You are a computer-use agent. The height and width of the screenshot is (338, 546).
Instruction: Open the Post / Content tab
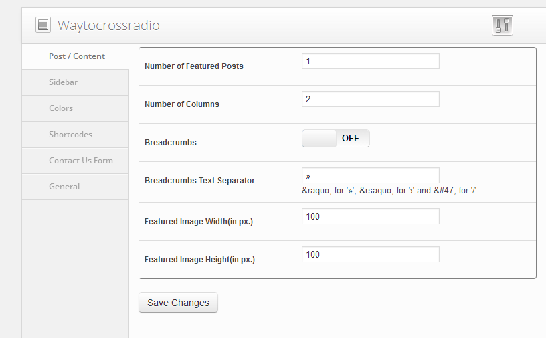[76, 56]
